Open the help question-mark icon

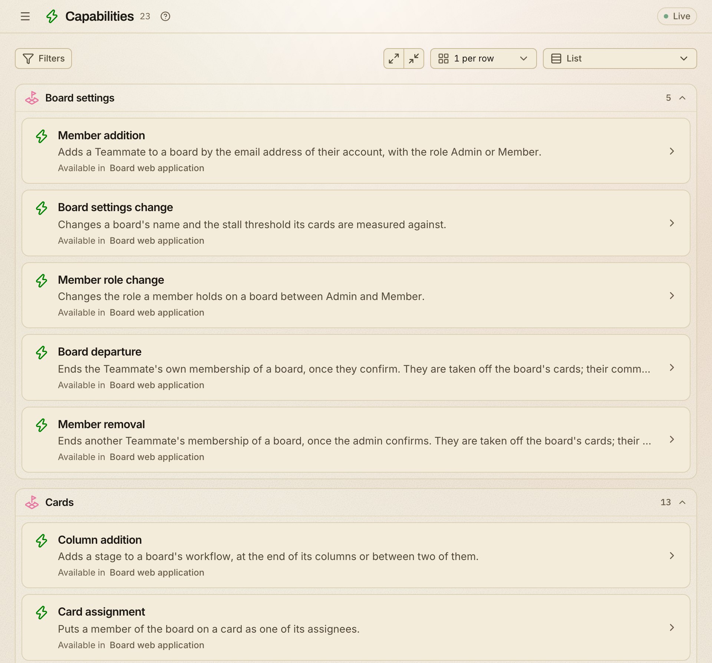point(165,16)
